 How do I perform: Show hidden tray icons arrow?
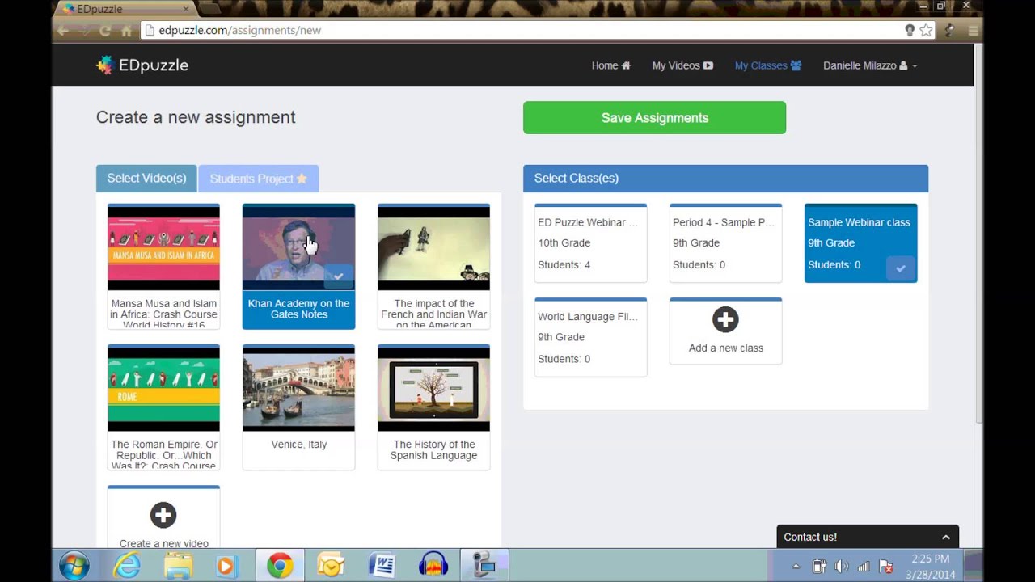tap(796, 566)
